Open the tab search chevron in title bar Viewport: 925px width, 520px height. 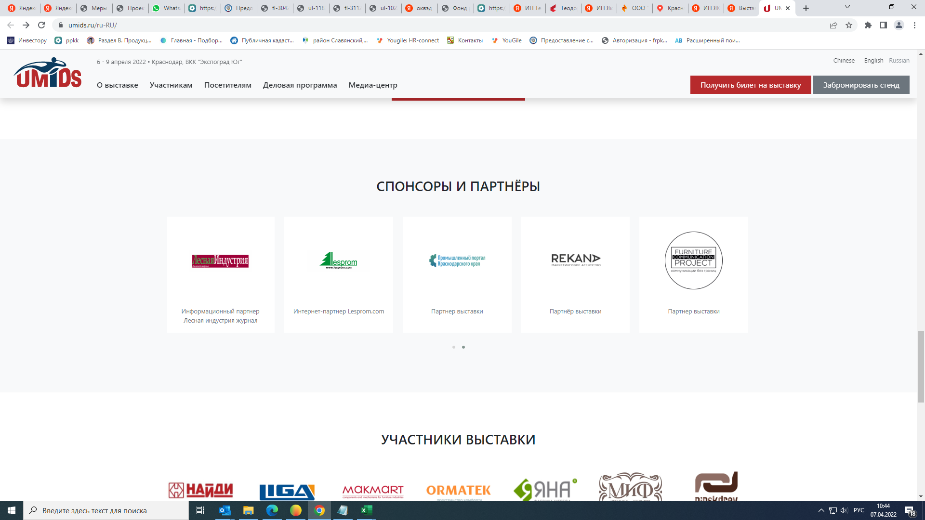(x=847, y=7)
